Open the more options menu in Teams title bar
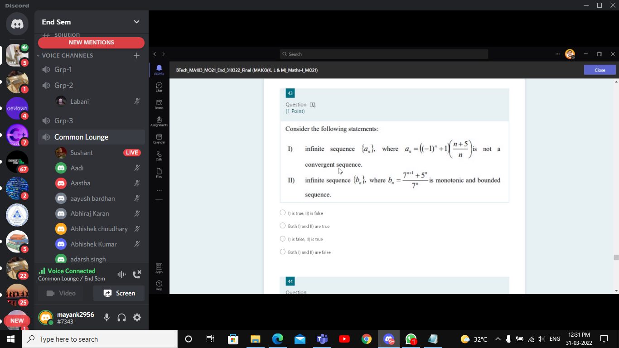The image size is (619, 348). pos(557,54)
